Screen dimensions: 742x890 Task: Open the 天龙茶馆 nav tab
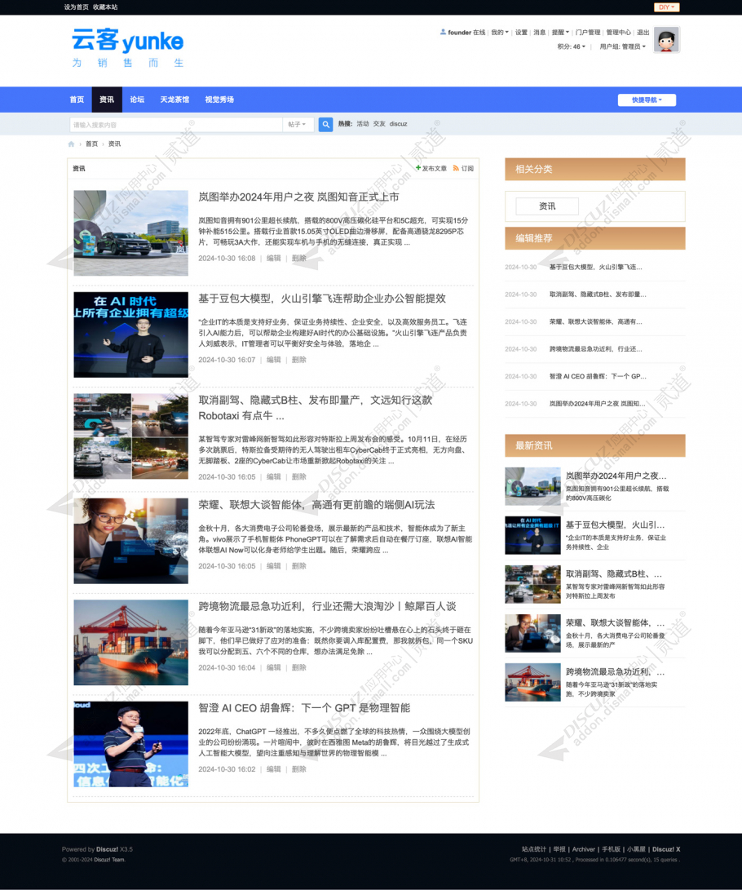click(174, 100)
